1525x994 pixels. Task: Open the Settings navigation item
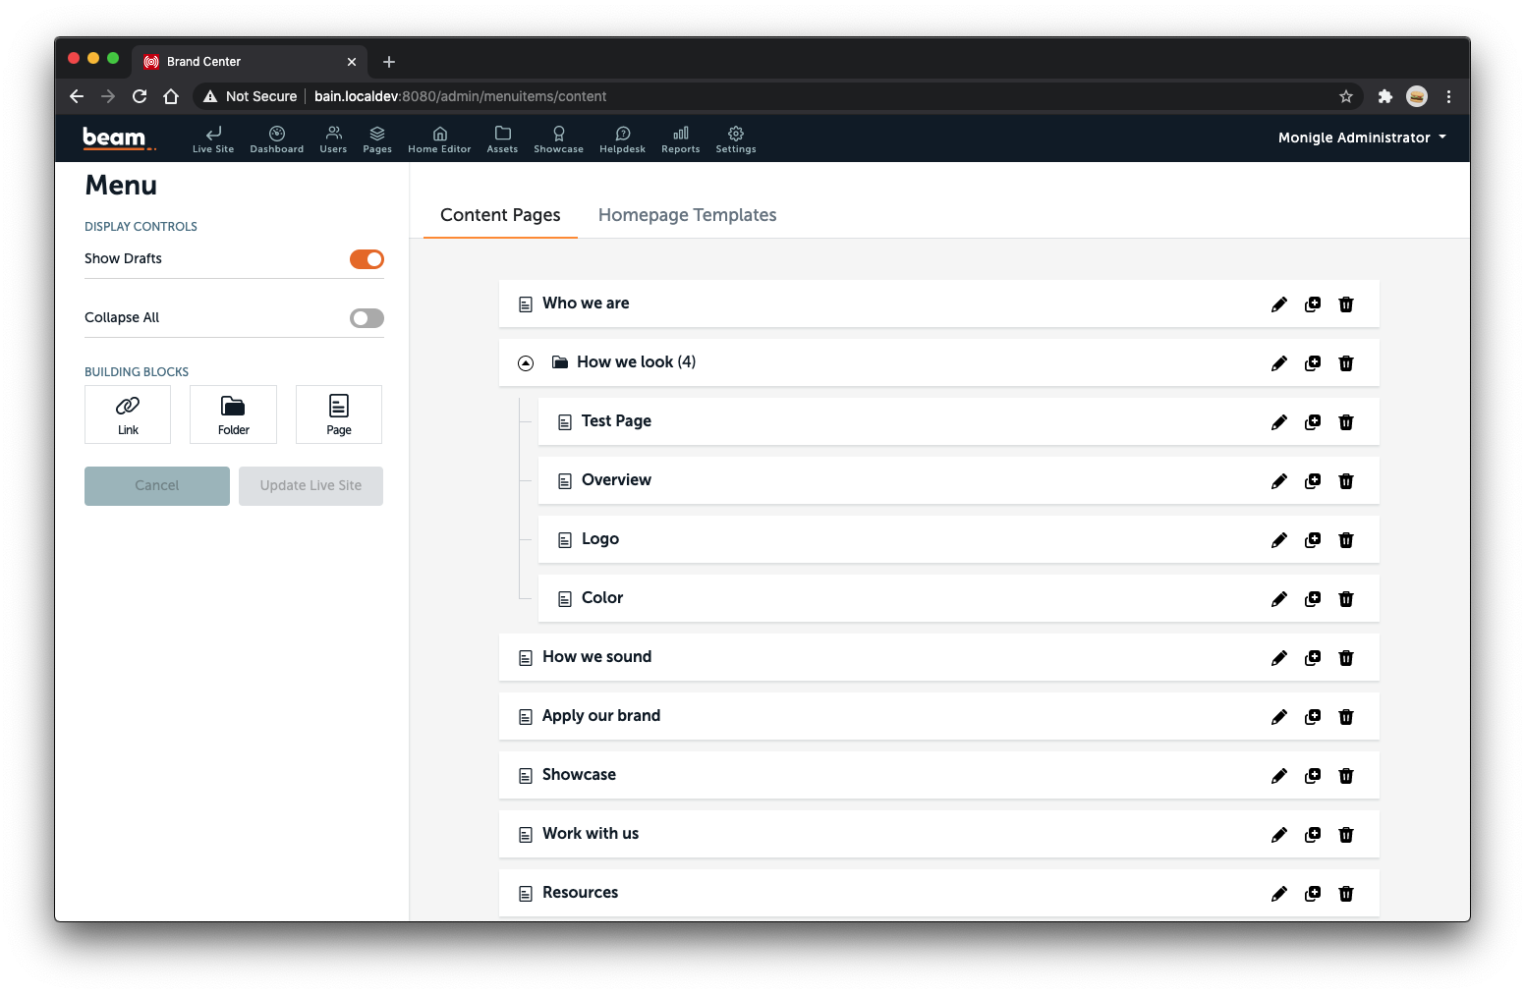point(736,139)
